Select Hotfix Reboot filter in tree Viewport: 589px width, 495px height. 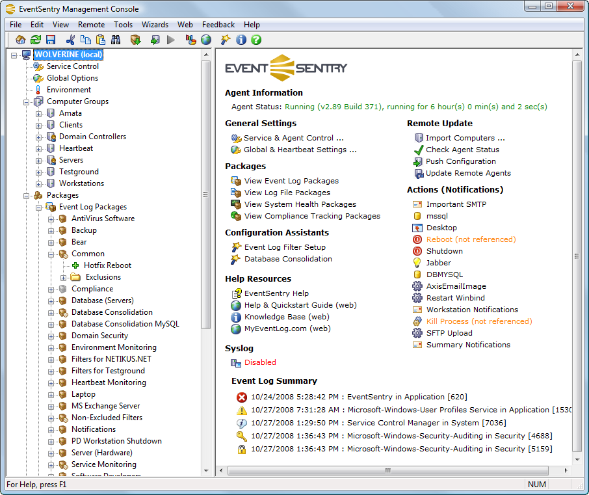coord(107,265)
